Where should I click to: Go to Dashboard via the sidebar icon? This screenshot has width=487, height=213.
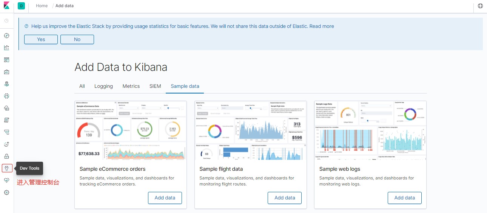point(6,60)
